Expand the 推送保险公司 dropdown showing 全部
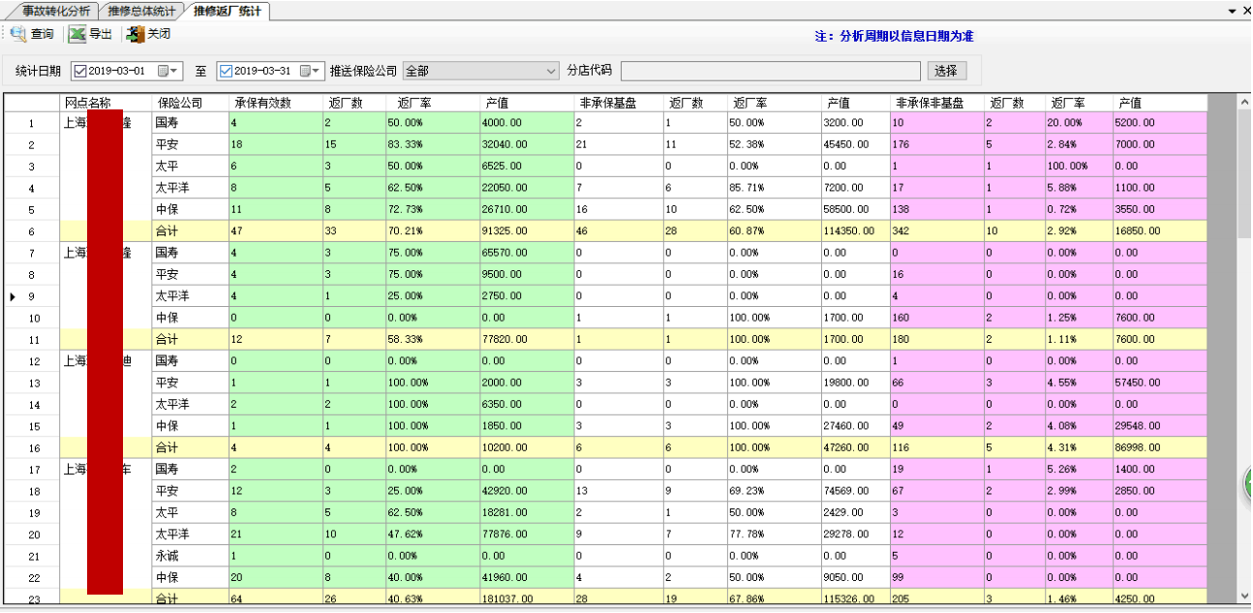Image resolution: width=1253 pixels, height=613 pixels. (x=551, y=71)
